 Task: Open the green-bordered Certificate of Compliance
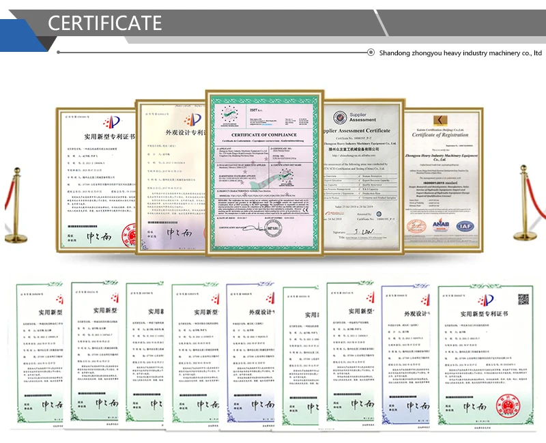pos(265,173)
